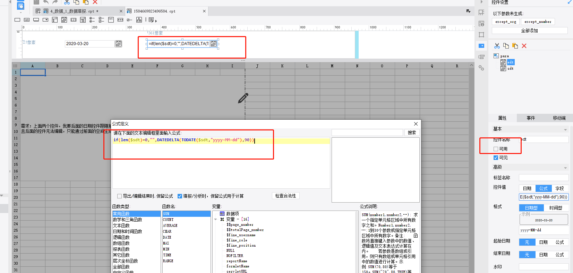The image size is (573, 273).
Task: Open dropdown under search icon in left sidebar
Action: pyautogui.click(x=21, y=12)
